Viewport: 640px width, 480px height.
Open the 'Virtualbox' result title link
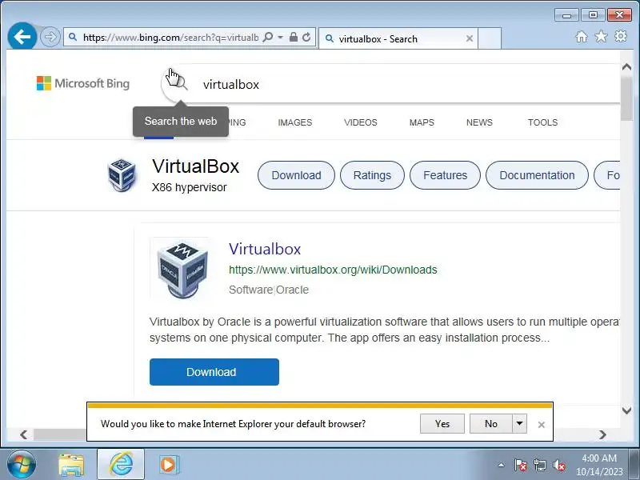coord(265,249)
